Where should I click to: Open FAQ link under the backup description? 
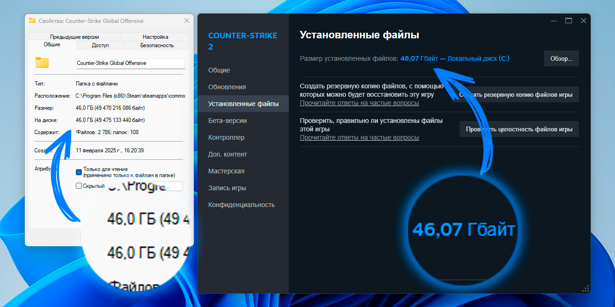[x=359, y=103]
